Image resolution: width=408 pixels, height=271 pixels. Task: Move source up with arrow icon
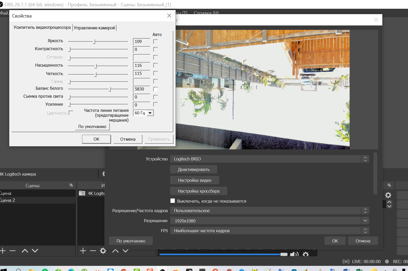115,251
